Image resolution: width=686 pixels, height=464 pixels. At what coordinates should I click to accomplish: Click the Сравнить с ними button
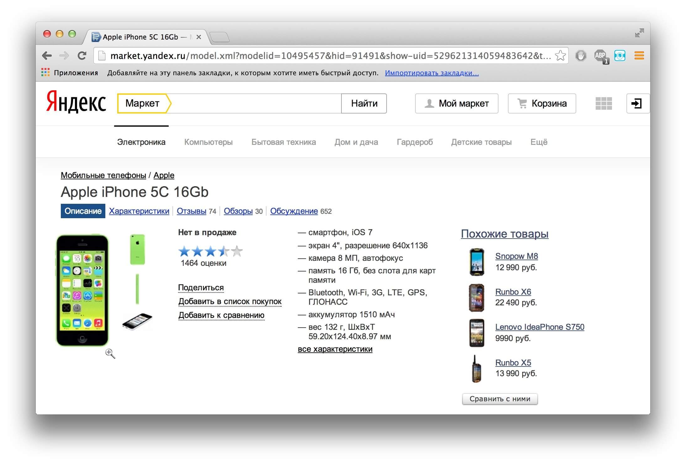pyautogui.click(x=500, y=399)
